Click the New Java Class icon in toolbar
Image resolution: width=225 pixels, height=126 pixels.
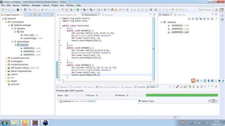105,10
